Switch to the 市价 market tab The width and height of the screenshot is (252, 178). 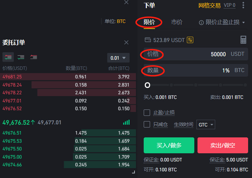[177, 22]
